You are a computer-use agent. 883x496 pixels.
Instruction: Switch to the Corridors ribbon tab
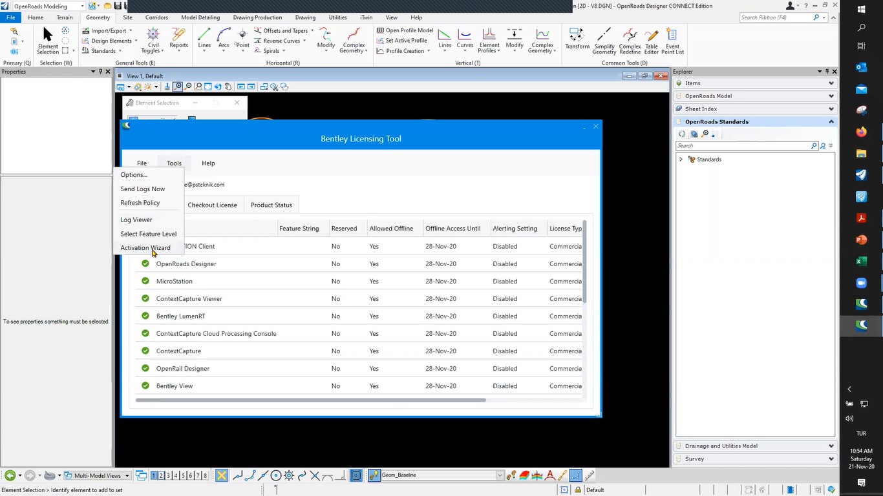point(156,17)
